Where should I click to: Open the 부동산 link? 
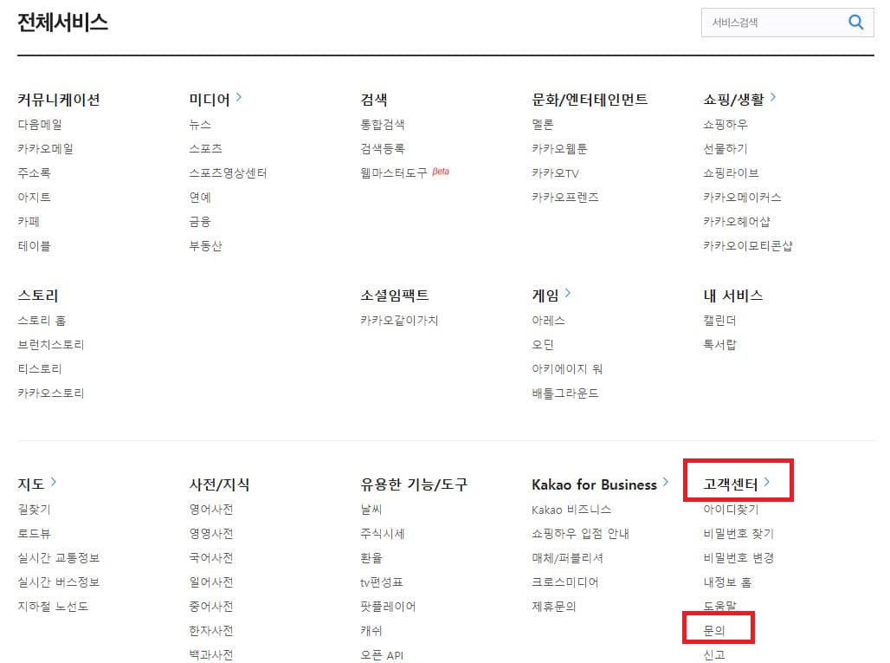pos(205,246)
